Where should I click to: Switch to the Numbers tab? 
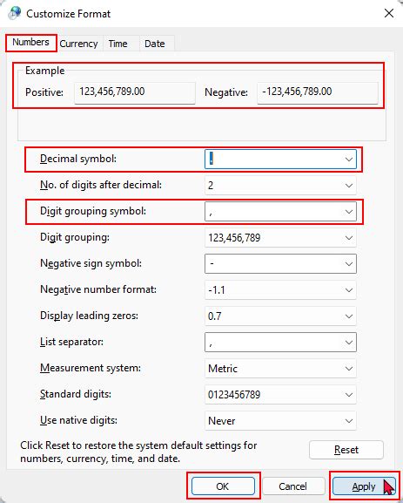tap(30, 43)
